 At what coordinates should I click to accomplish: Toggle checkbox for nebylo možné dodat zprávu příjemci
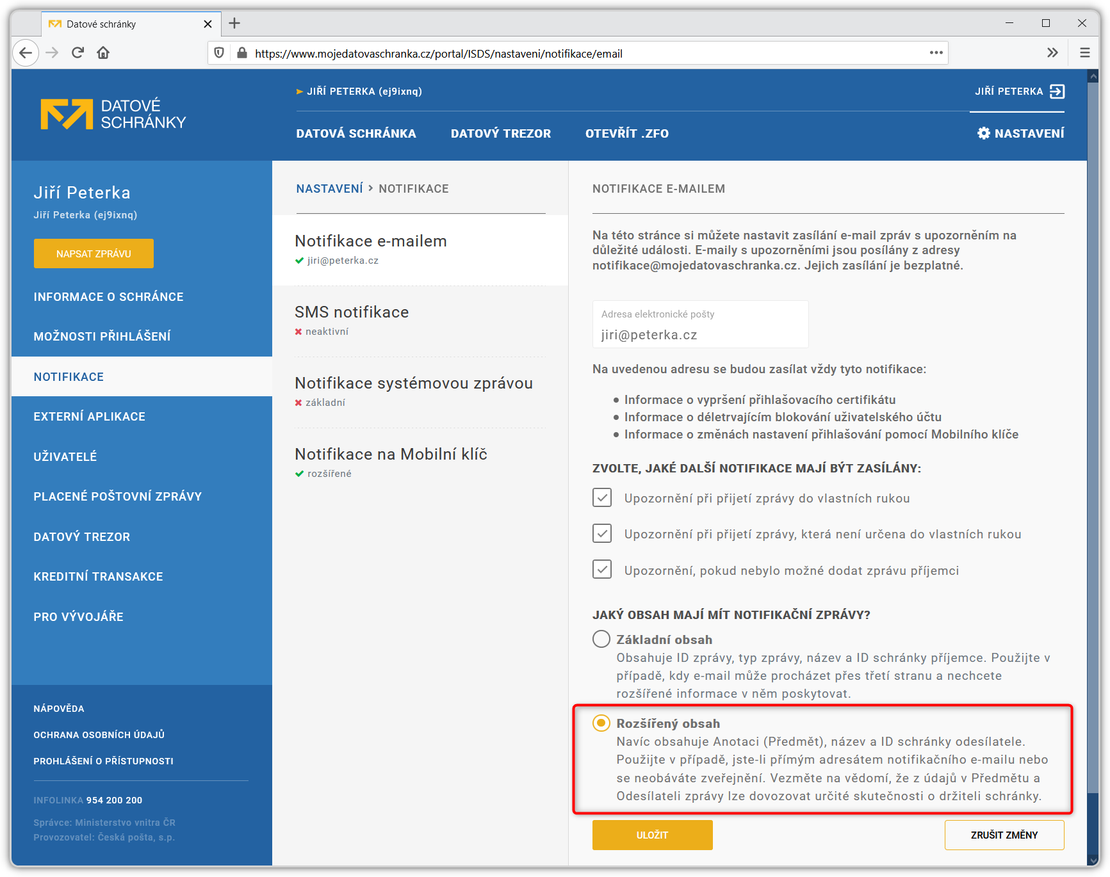pos(602,569)
